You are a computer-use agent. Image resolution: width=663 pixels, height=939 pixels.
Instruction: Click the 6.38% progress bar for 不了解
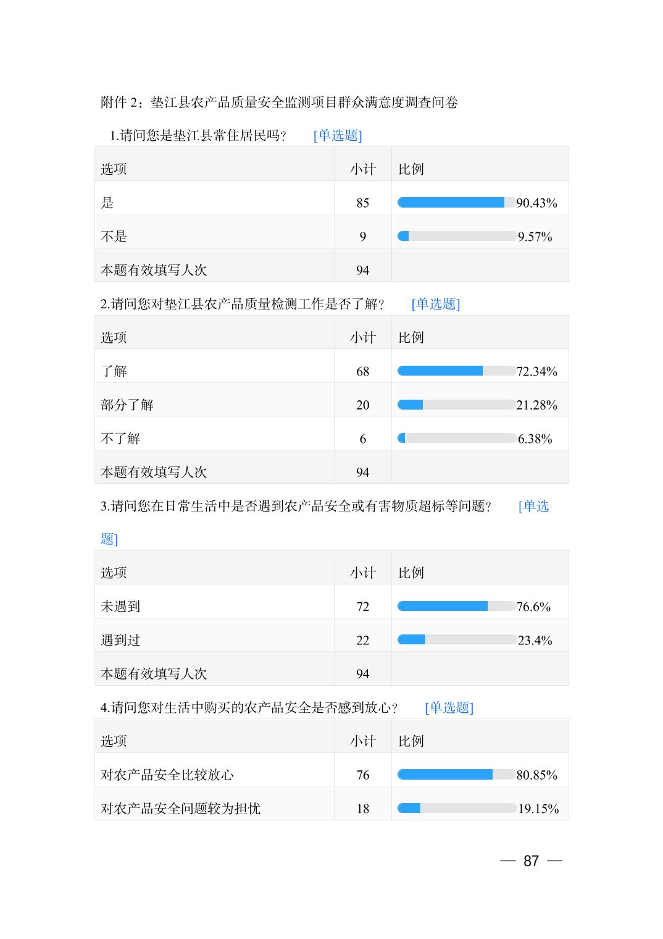click(456, 438)
